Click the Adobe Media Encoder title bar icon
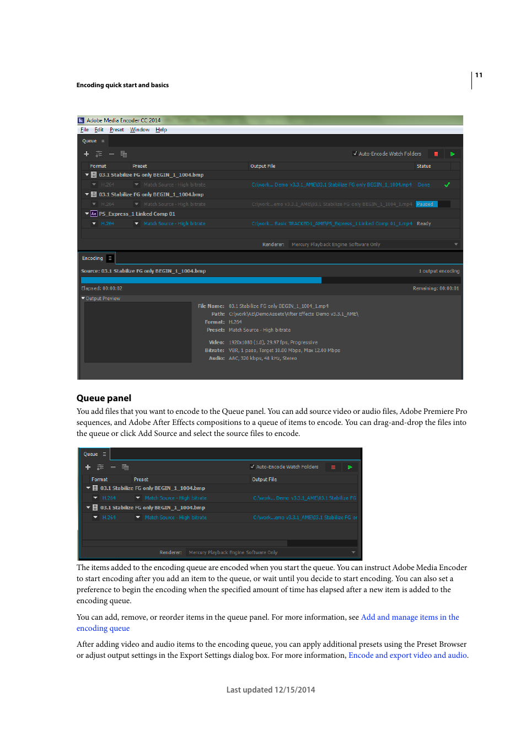Screen dimensions: 526x745 (x=81, y=120)
